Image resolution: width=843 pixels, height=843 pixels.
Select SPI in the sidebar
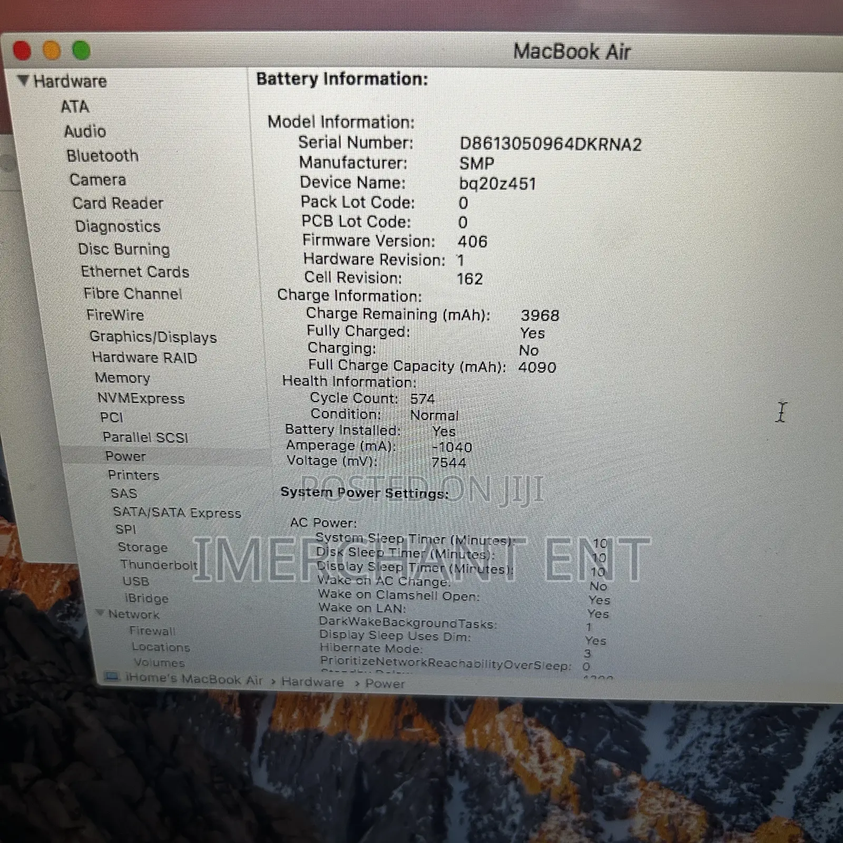125,530
